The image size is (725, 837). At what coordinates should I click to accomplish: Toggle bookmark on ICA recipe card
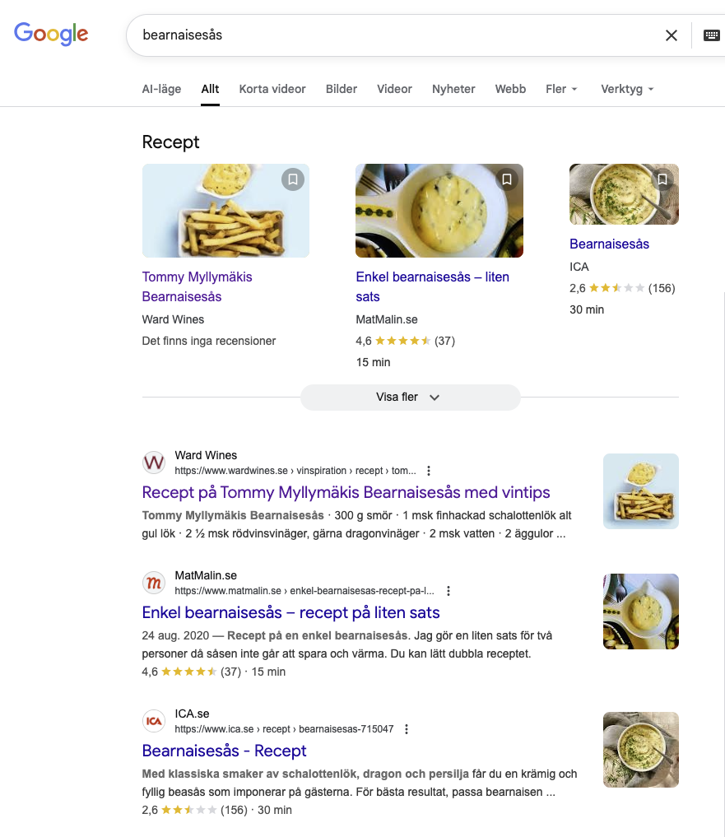[662, 179]
